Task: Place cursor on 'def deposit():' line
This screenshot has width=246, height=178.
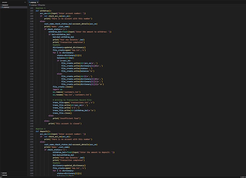Action: click(43, 132)
